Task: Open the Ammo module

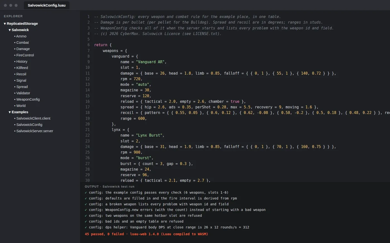Action: point(21,36)
